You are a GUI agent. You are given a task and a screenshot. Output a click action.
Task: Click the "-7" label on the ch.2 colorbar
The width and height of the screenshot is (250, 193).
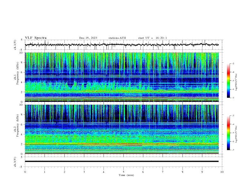(x=233, y=150)
